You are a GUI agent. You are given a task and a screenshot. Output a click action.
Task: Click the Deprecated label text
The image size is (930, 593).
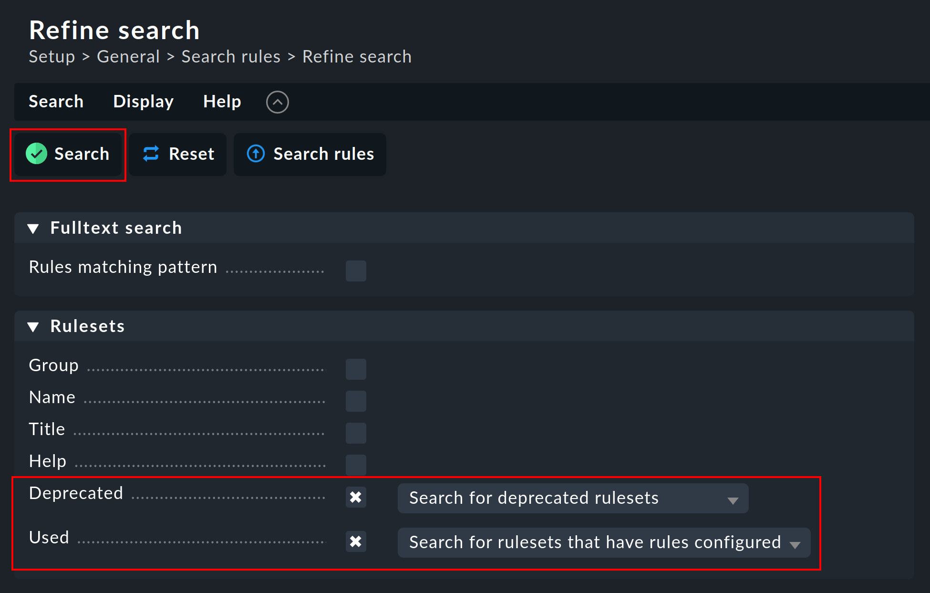[76, 493]
